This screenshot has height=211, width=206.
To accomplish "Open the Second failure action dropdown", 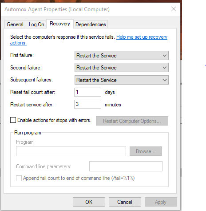I will tap(122, 68).
